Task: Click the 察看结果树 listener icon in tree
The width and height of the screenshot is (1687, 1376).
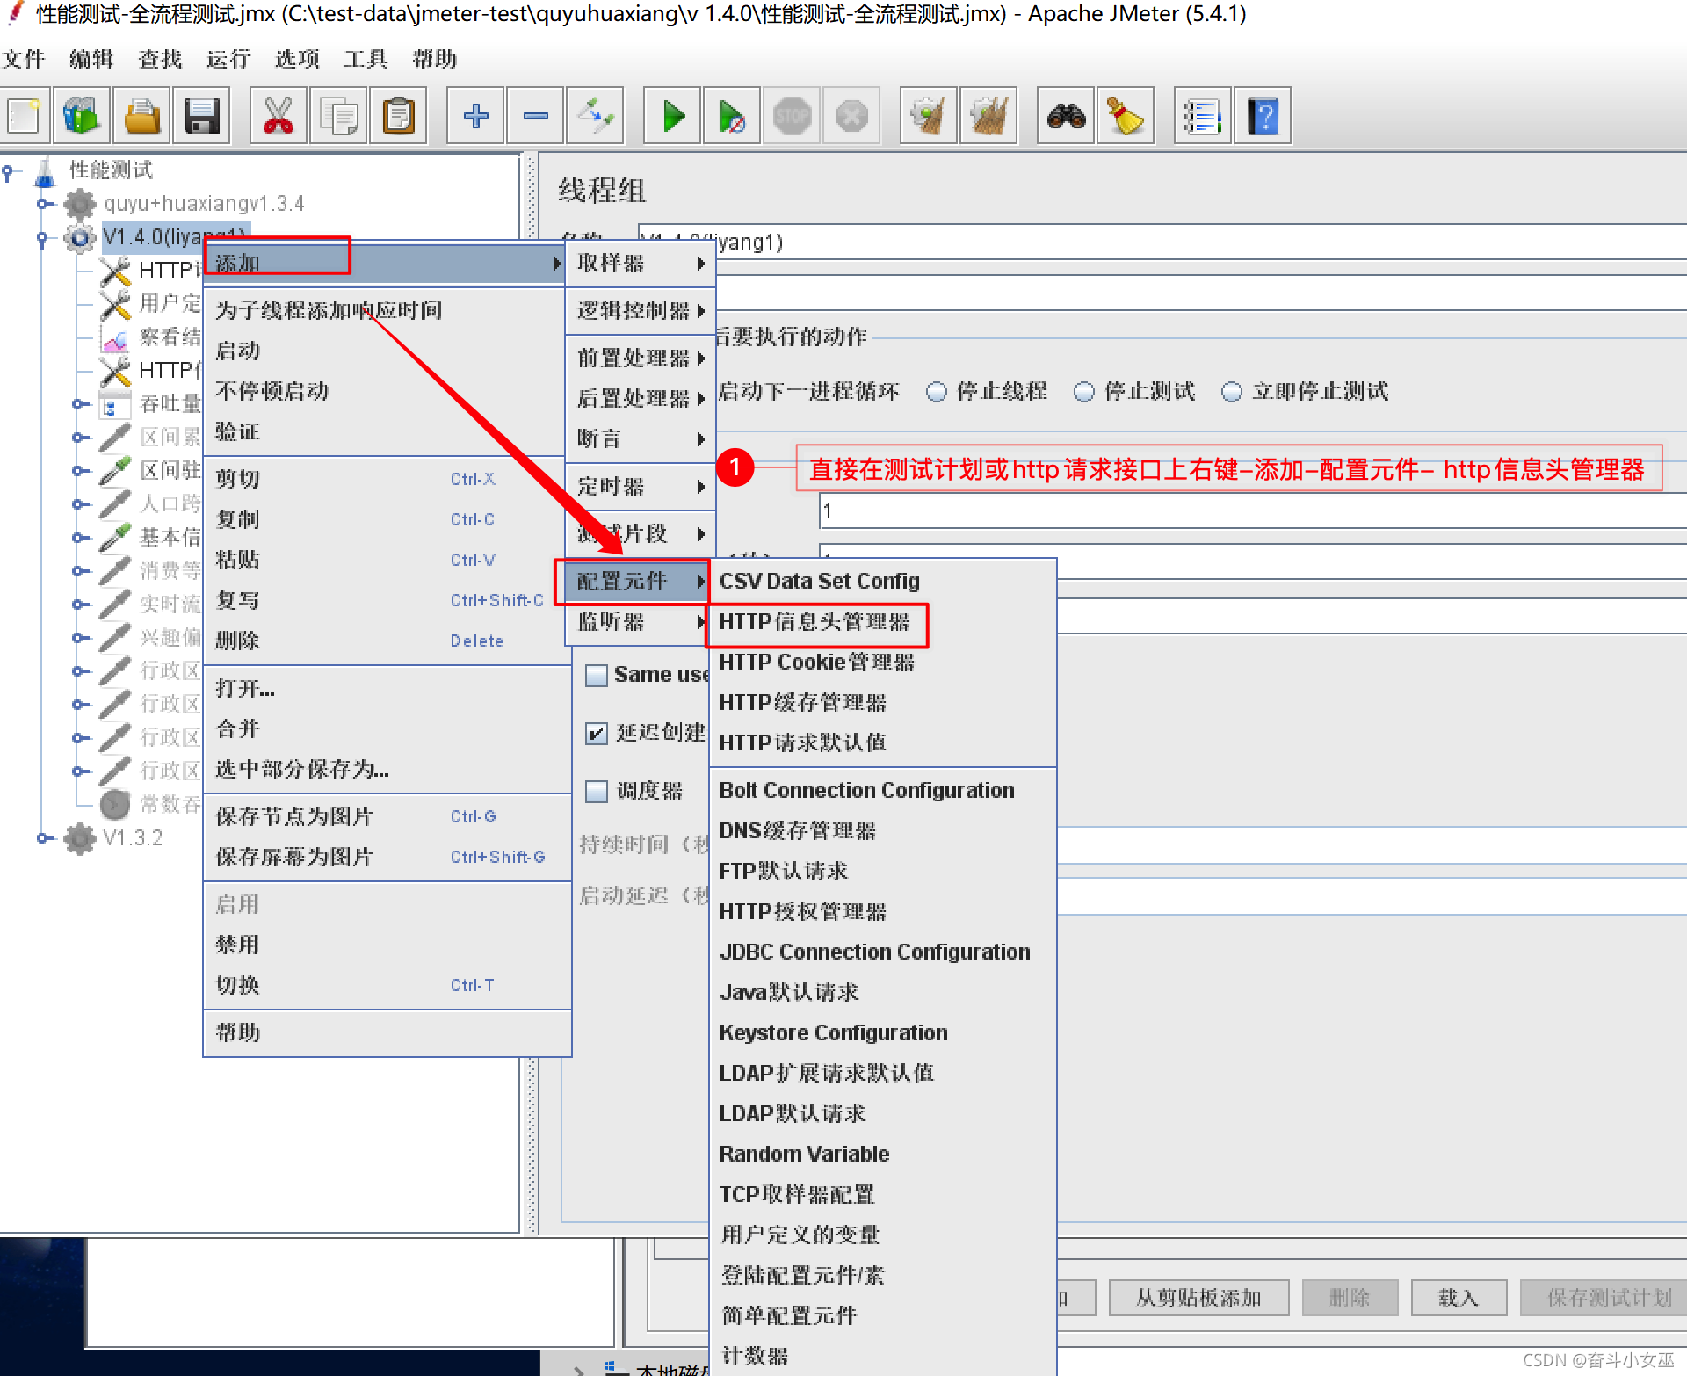Action: coord(114,337)
